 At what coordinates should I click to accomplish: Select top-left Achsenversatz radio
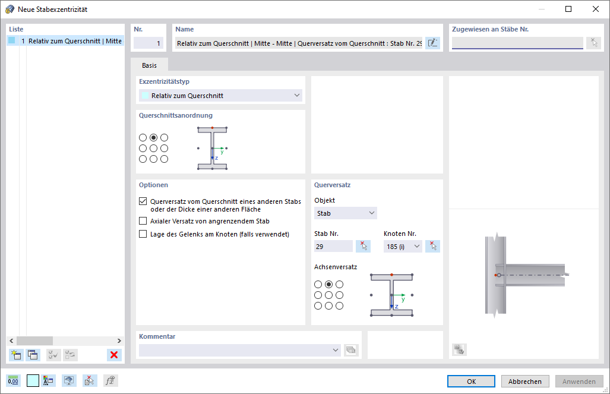pyautogui.click(x=318, y=284)
